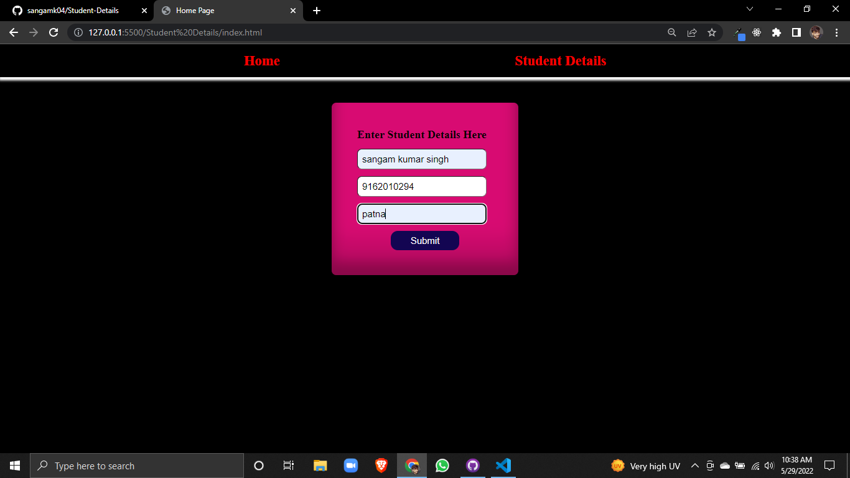Click the back navigation arrow in Chrome

coord(14,32)
